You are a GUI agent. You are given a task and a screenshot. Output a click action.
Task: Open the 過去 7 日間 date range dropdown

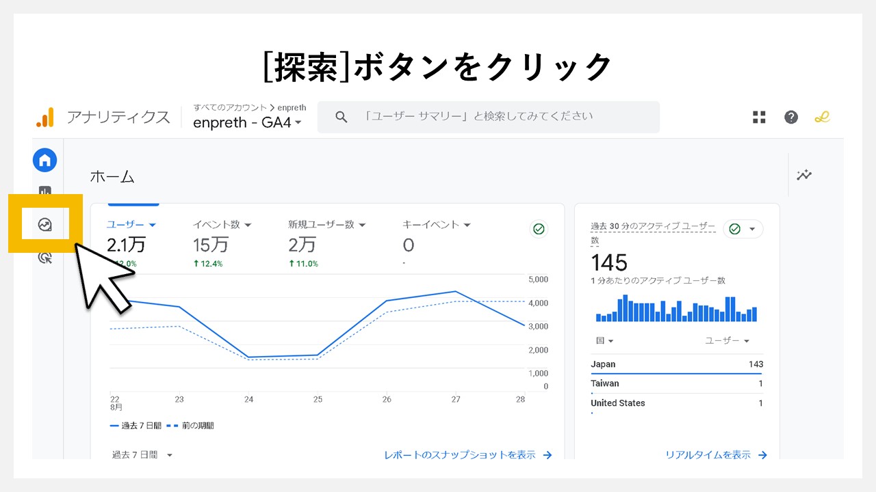click(142, 454)
